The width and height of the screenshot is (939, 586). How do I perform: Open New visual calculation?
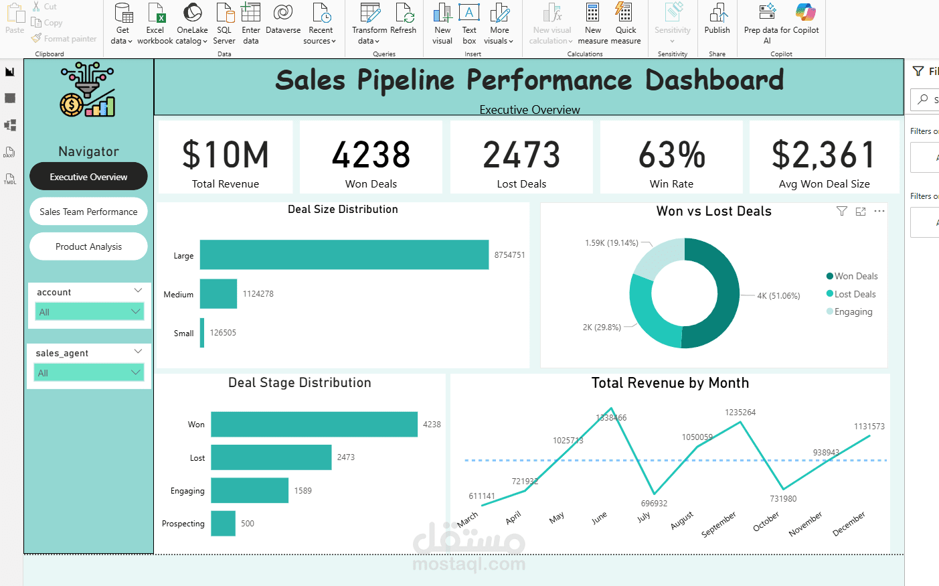(552, 24)
